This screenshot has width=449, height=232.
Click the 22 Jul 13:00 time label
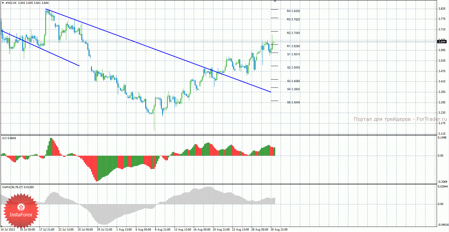[66, 230]
